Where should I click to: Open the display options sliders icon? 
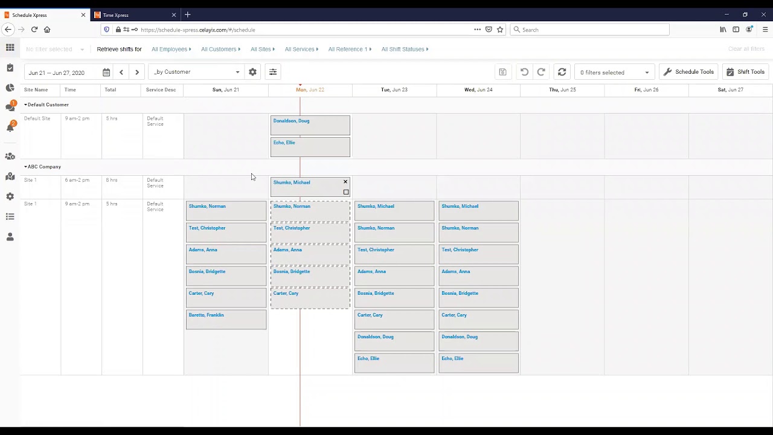click(x=273, y=72)
